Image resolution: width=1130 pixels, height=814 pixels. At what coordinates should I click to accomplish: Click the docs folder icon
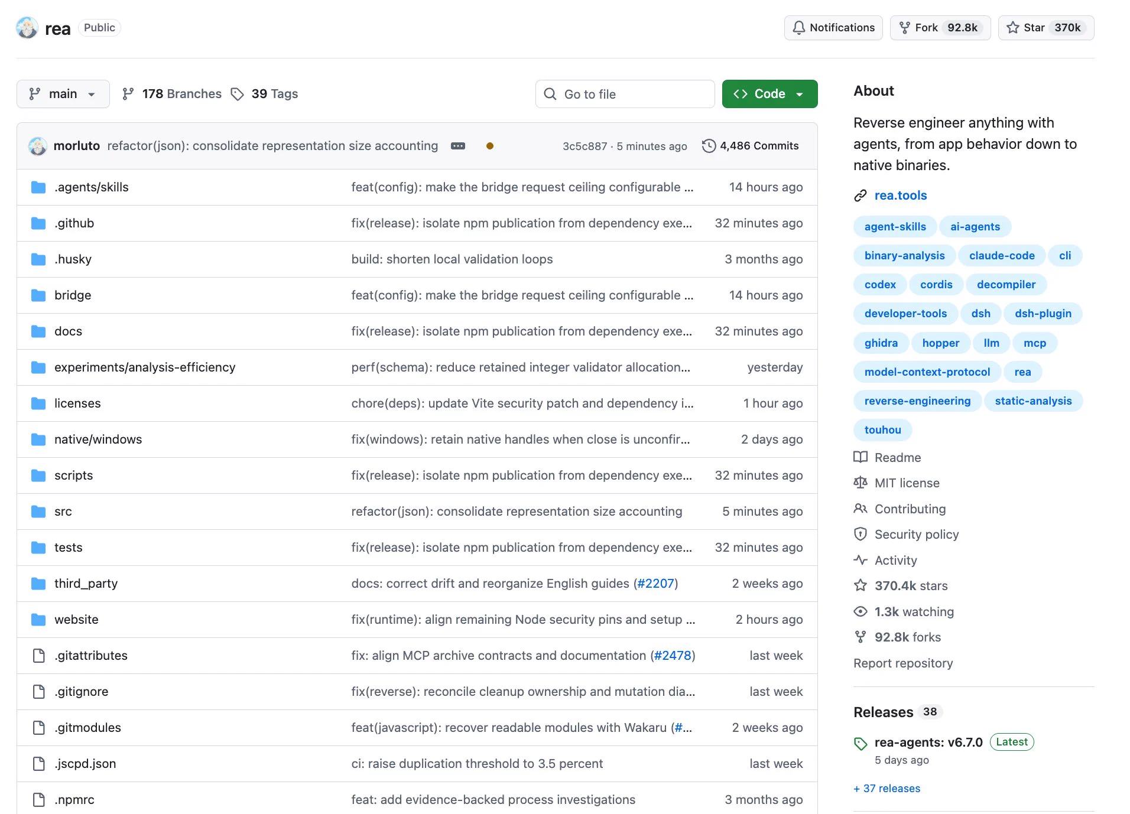(x=38, y=331)
